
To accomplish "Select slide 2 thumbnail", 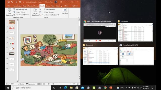I will pos(12,27).
